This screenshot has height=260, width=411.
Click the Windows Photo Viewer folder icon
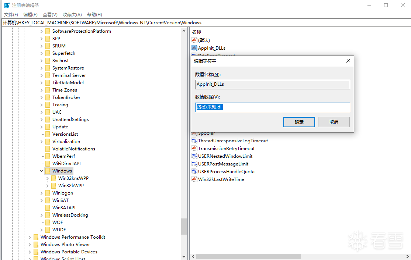[36, 245]
